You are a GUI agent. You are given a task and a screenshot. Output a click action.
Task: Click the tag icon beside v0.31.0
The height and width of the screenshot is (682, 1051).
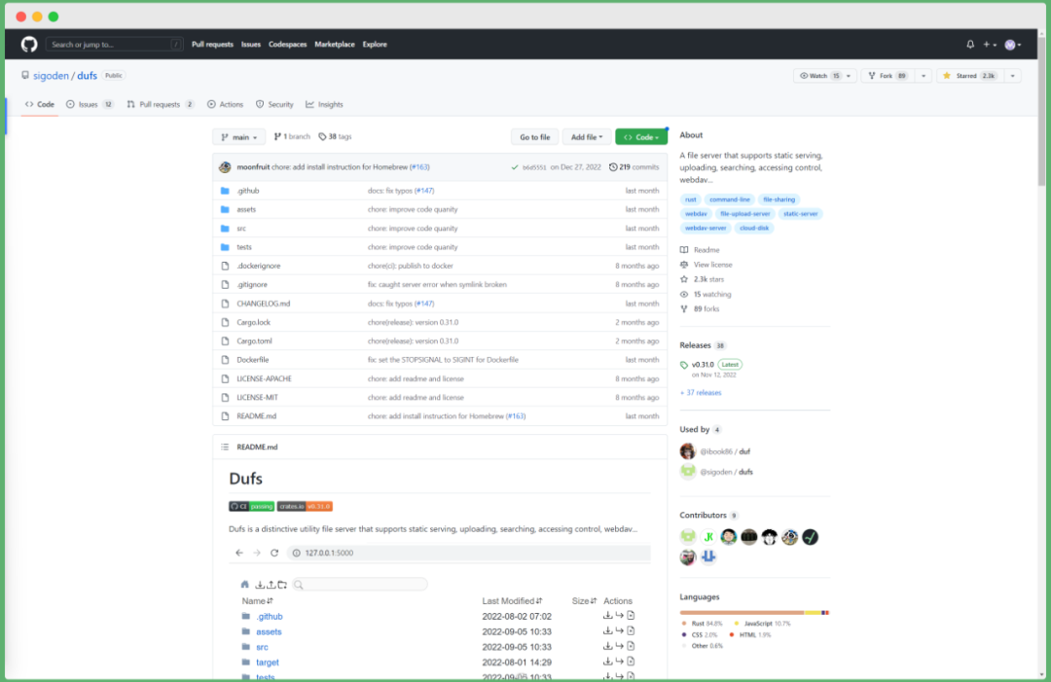(684, 365)
